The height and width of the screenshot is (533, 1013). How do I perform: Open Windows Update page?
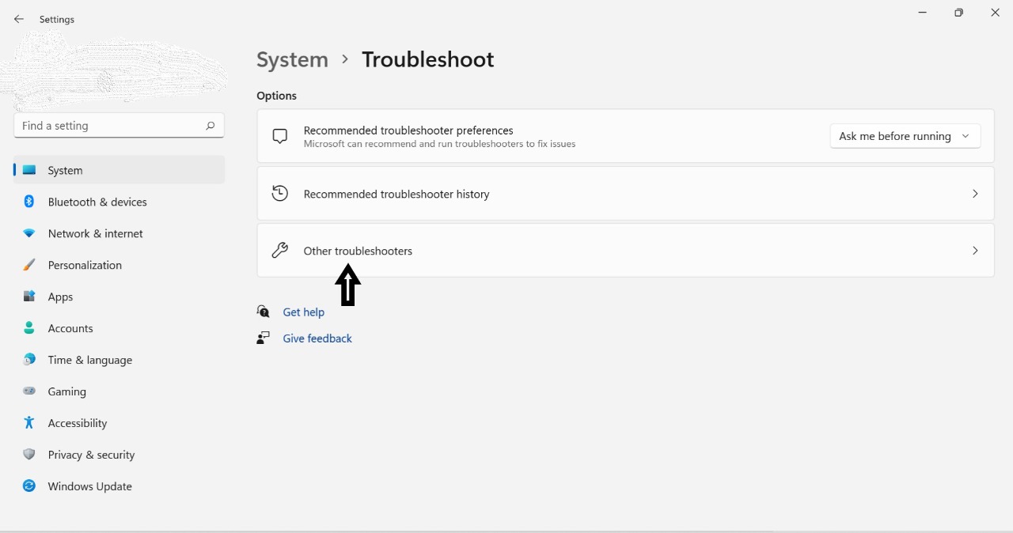tap(120, 486)
